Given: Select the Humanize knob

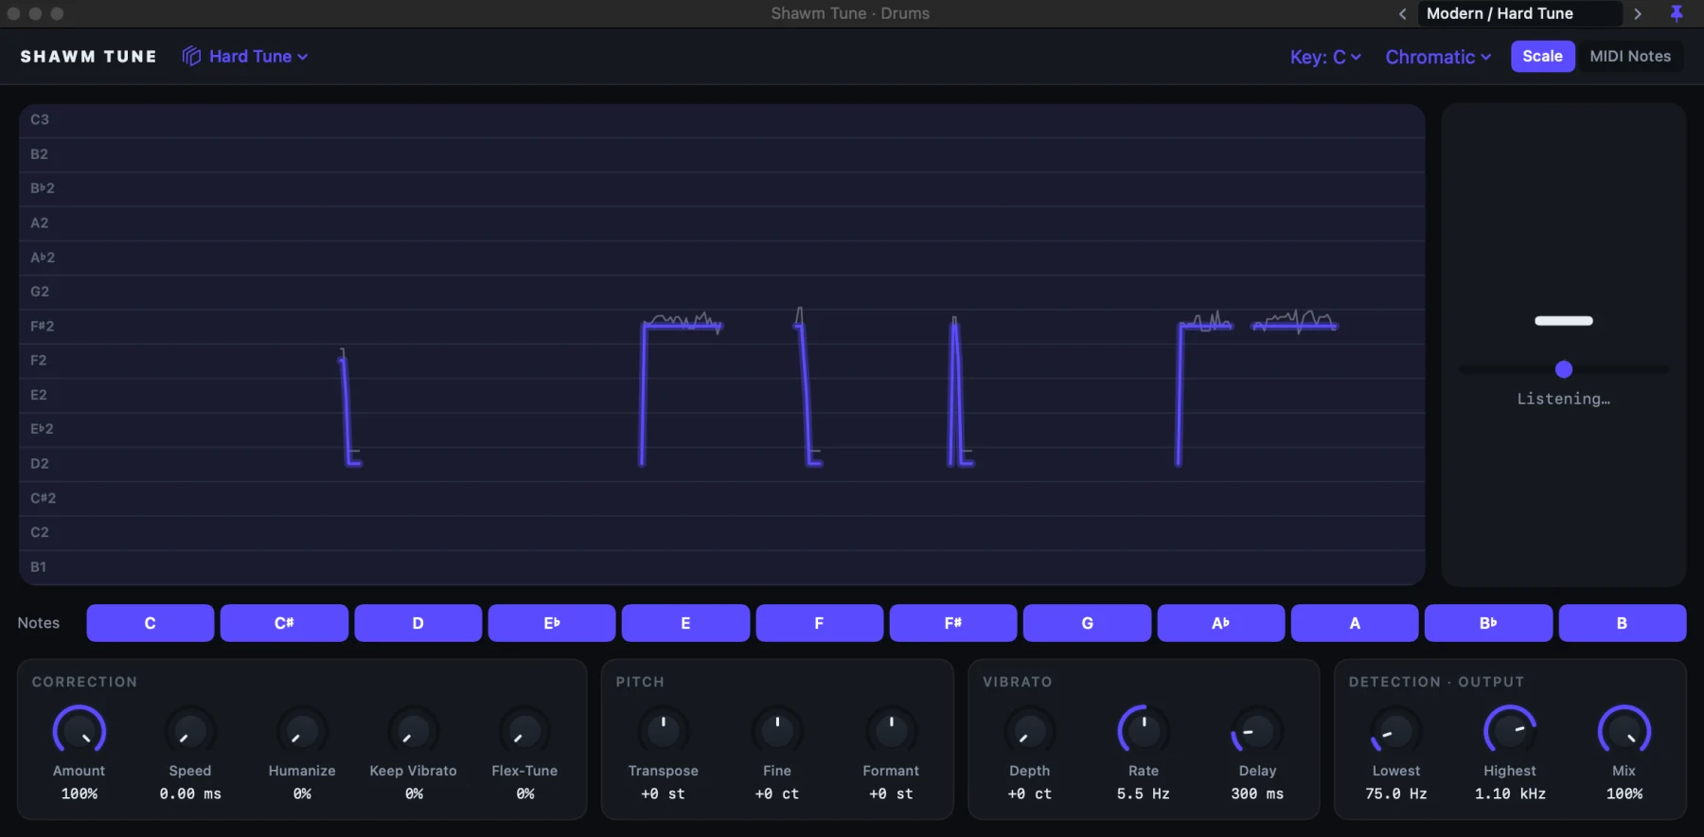Looking at the screenshot, I should coord(302,731).
